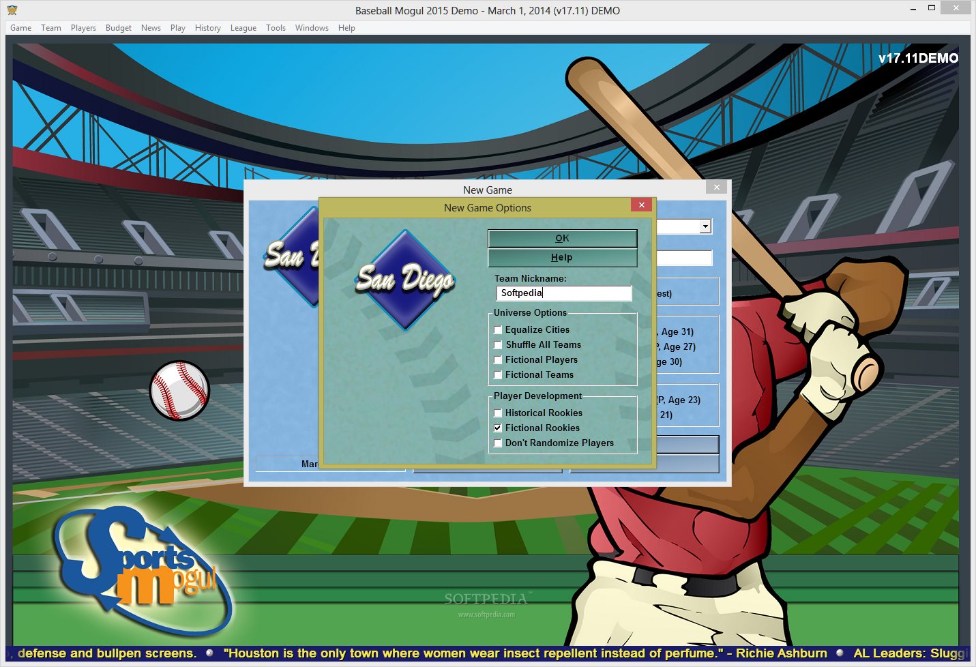
Task: Click the Team Nickname text field
Action: [x=564, y=293]
